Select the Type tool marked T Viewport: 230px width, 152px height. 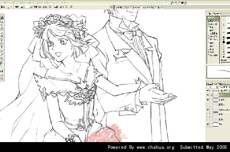tap(2, 47)
